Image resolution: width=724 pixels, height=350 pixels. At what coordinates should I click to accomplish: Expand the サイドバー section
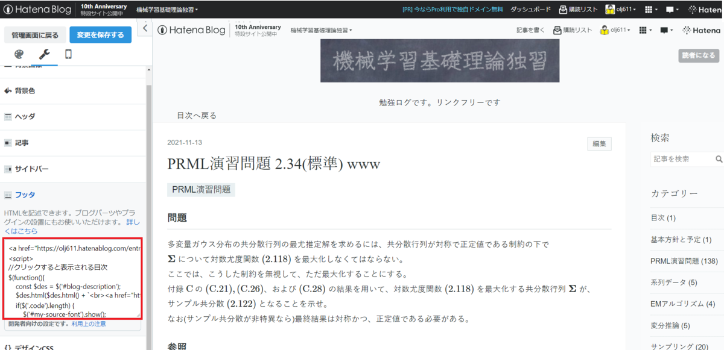tap(74, 169)
